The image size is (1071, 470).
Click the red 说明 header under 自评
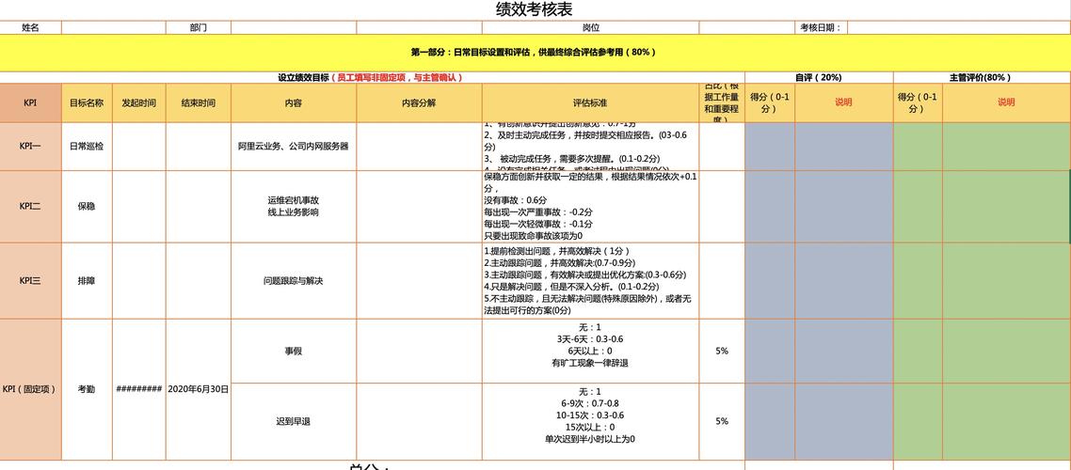pyautogui.click(x=843, y=103)
